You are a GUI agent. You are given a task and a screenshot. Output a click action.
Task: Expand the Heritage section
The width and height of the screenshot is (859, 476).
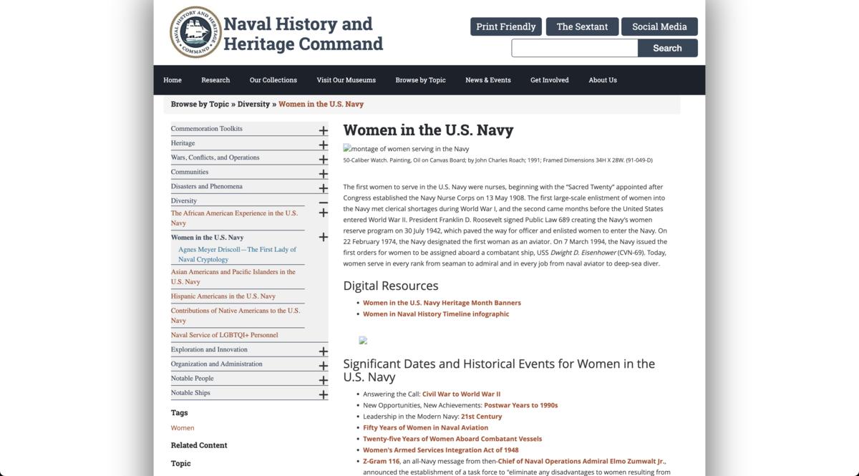tap(323, 144)
